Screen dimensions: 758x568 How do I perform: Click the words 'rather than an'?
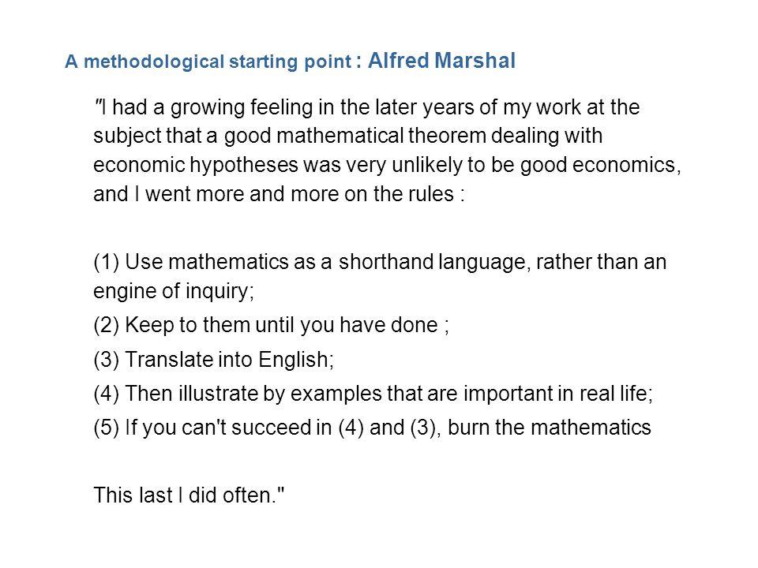click(602, 262)
